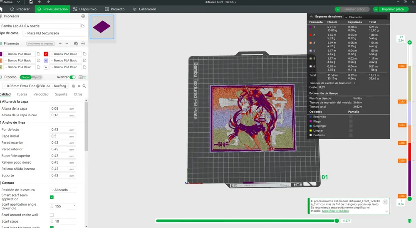This screenshot has height=228, width=416.
Task: Edit filament 2 preset icon
Action: (x=84, y=54)
